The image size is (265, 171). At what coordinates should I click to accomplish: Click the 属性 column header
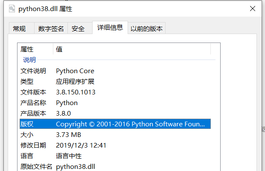pyautogui.click(x=35, y=49)
